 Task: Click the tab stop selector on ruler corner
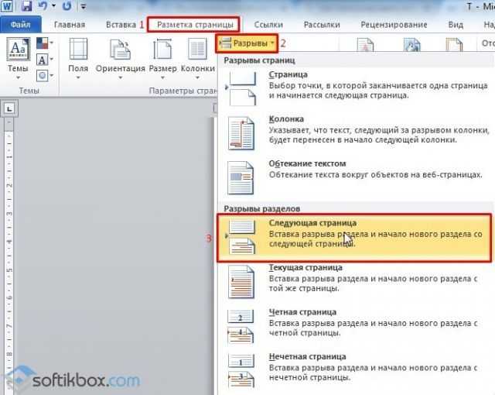click(x=9, y=109)
